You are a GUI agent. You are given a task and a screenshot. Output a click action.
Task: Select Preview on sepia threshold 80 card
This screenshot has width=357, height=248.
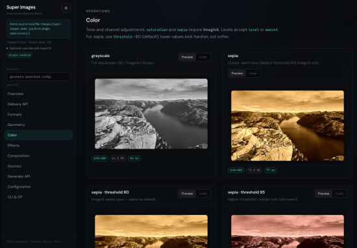pyautogui.click(x=187, y=193)
